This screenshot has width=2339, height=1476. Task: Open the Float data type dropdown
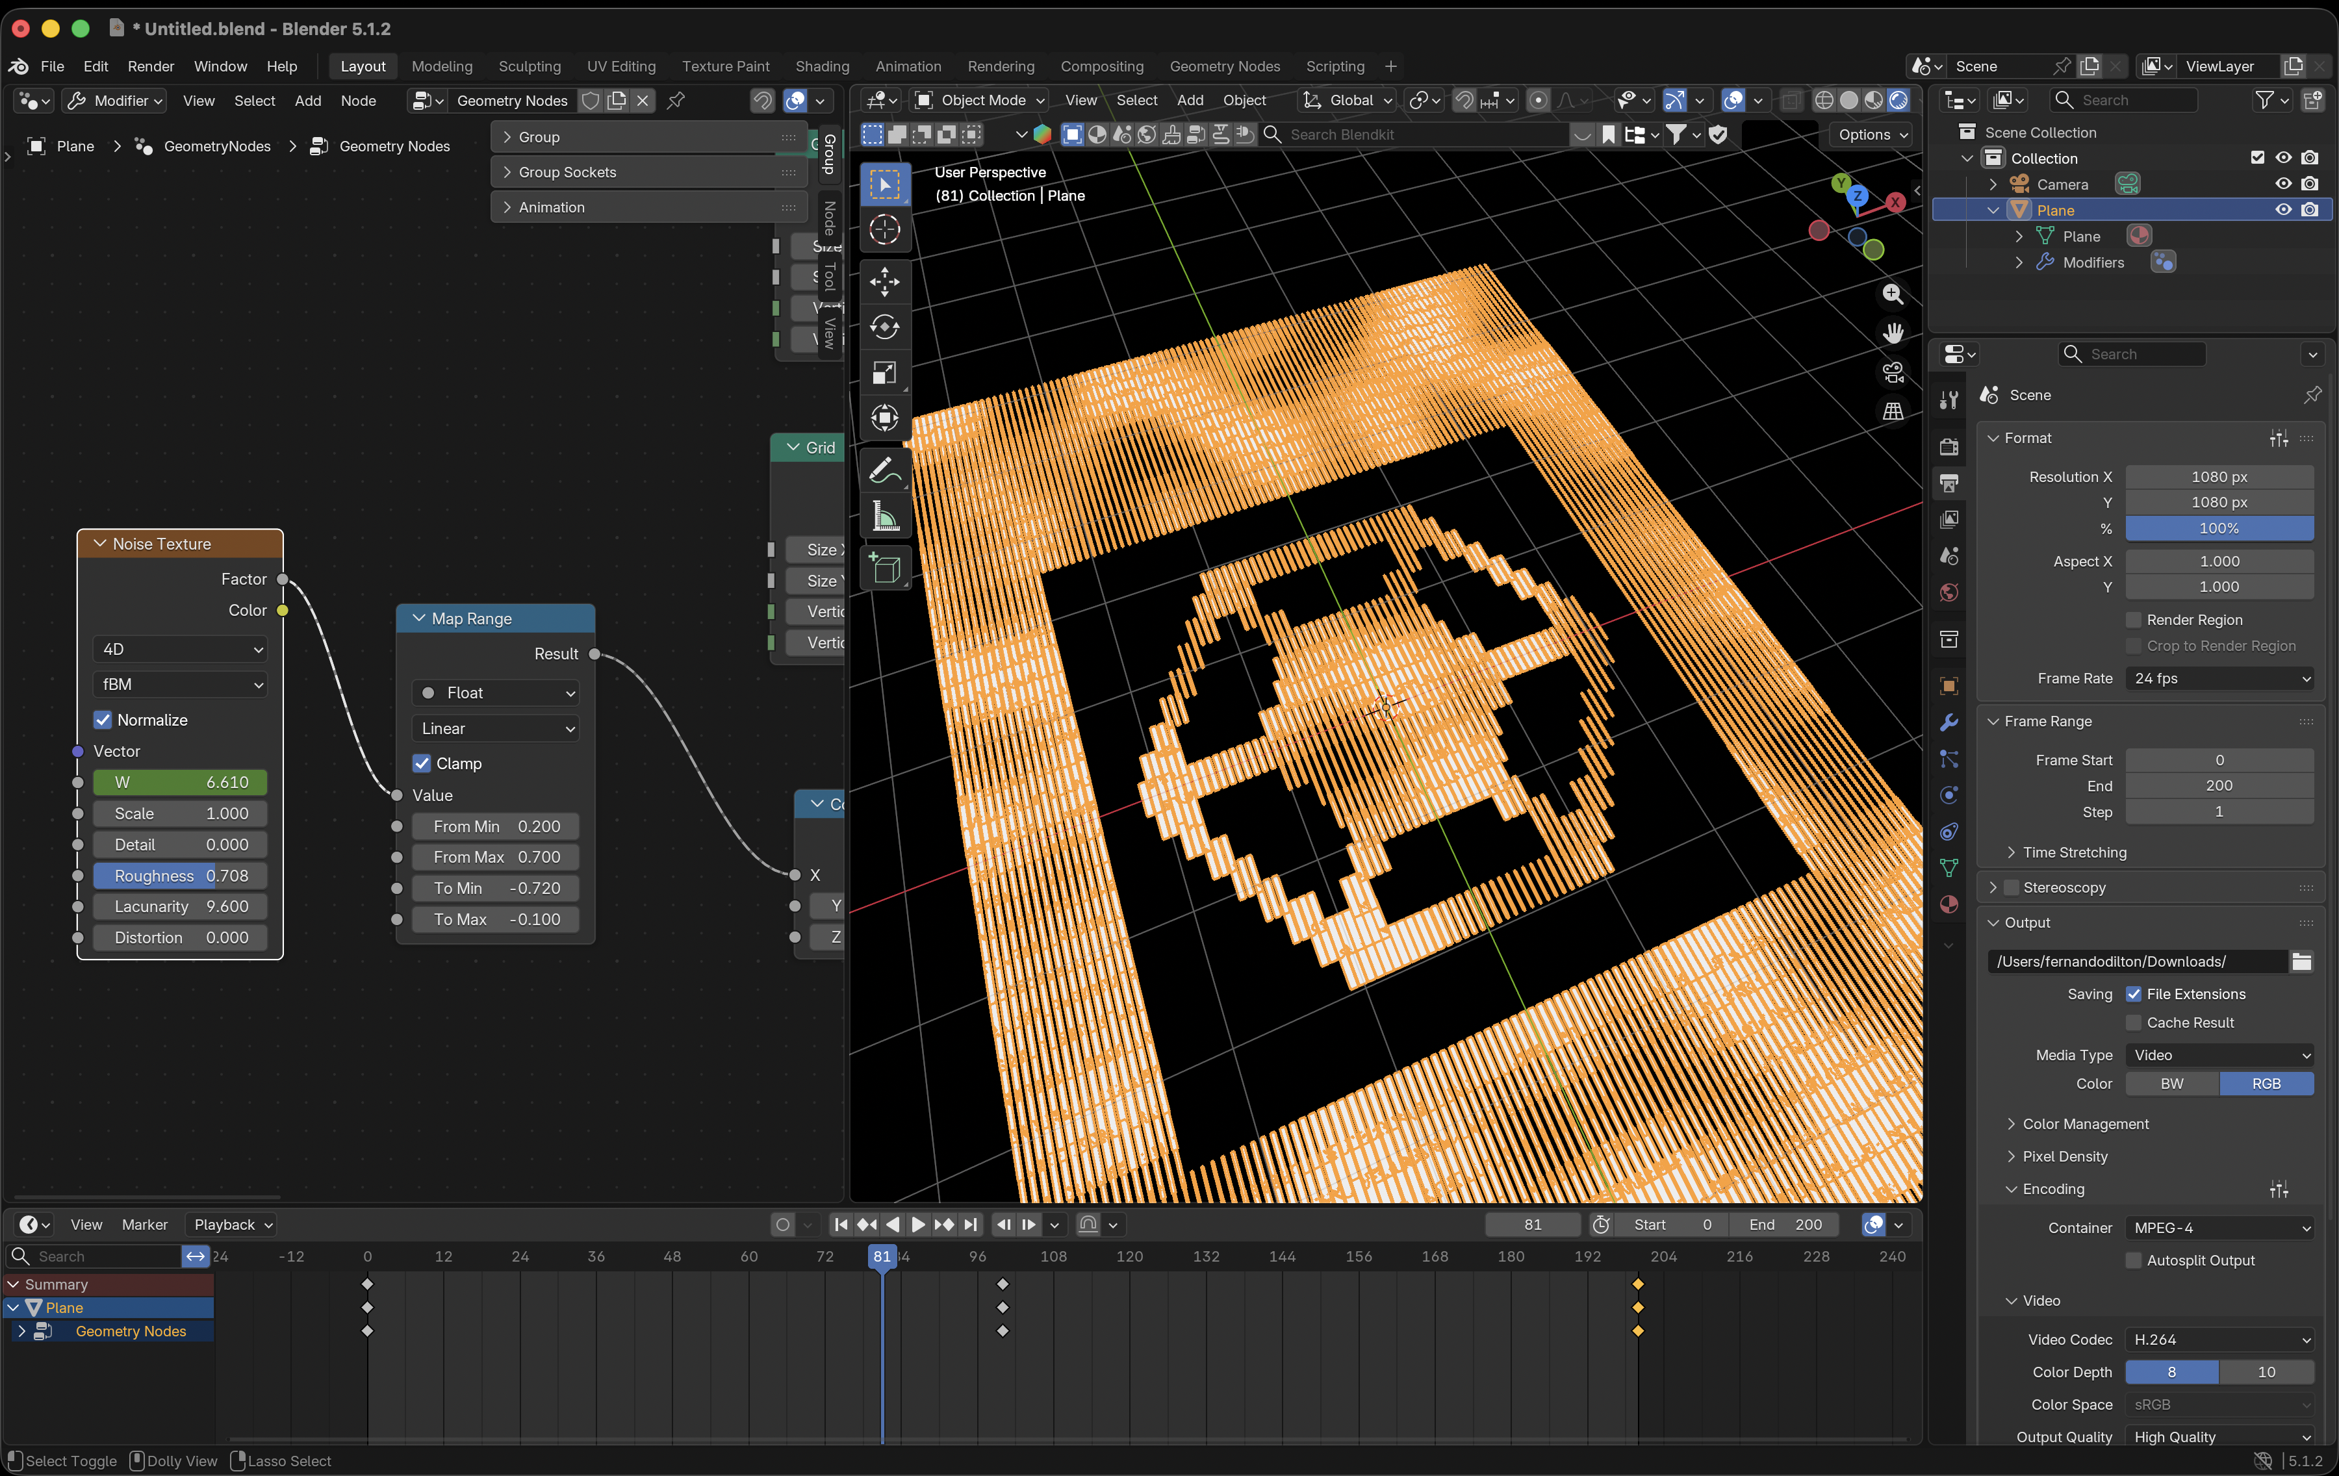pyautogui.click(x=495, y=693)
